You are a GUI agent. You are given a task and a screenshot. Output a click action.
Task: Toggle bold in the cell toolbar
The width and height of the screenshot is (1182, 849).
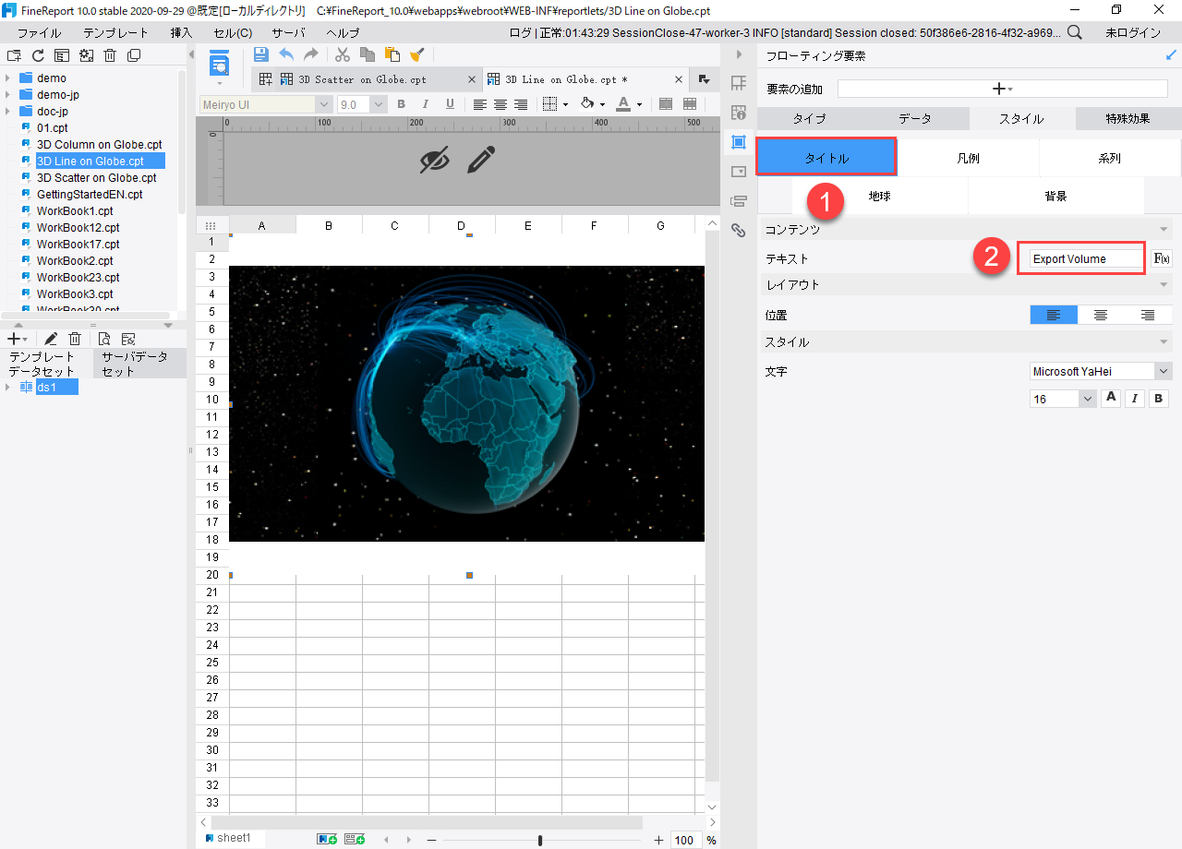pos(402,104)
